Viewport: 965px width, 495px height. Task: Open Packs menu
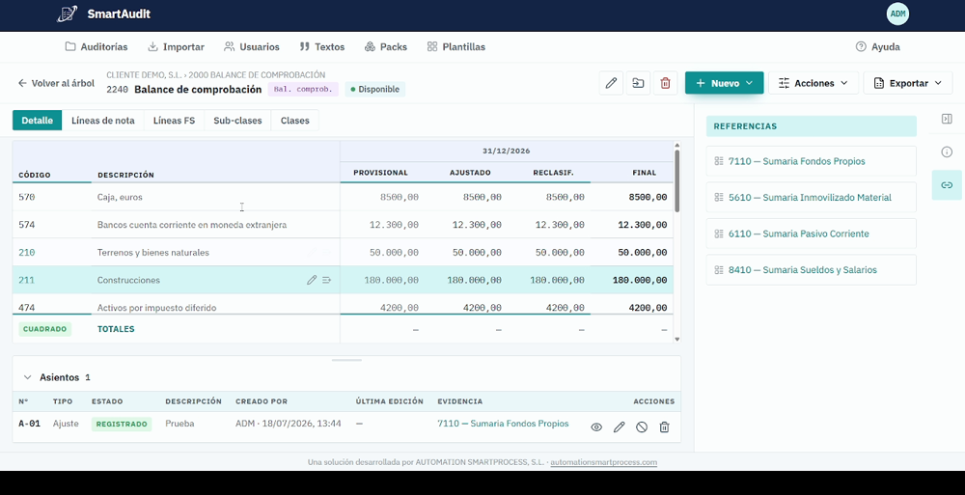pyautogui.click(x=386, y=46)
